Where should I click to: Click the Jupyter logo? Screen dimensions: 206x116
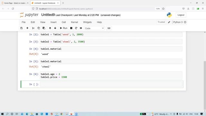[x=29, y=15]
